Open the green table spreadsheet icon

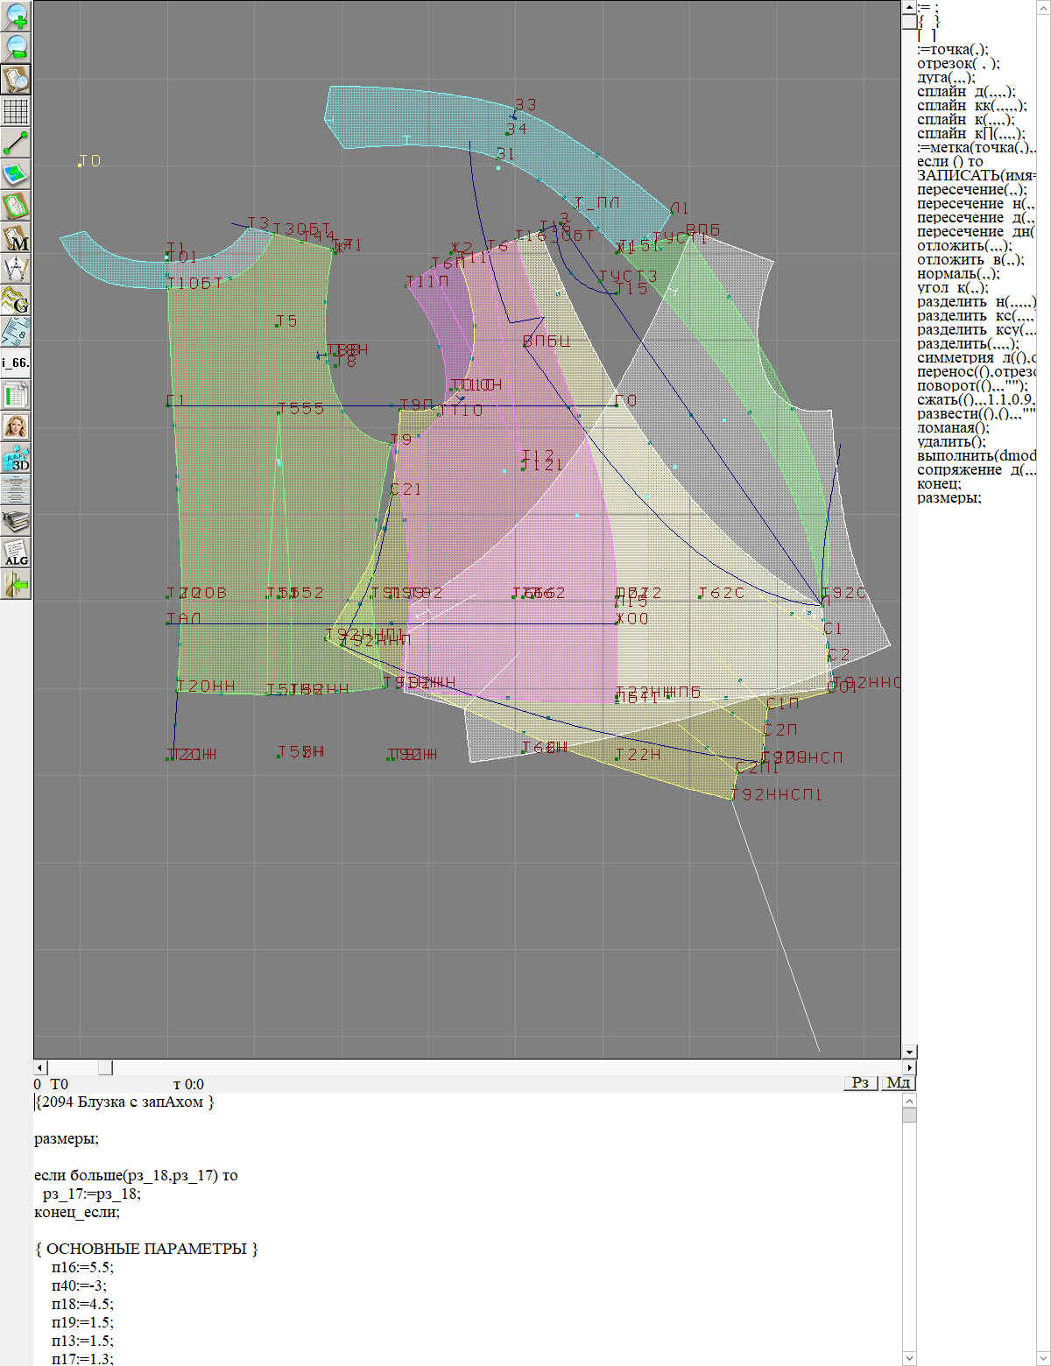click(17, 395)
